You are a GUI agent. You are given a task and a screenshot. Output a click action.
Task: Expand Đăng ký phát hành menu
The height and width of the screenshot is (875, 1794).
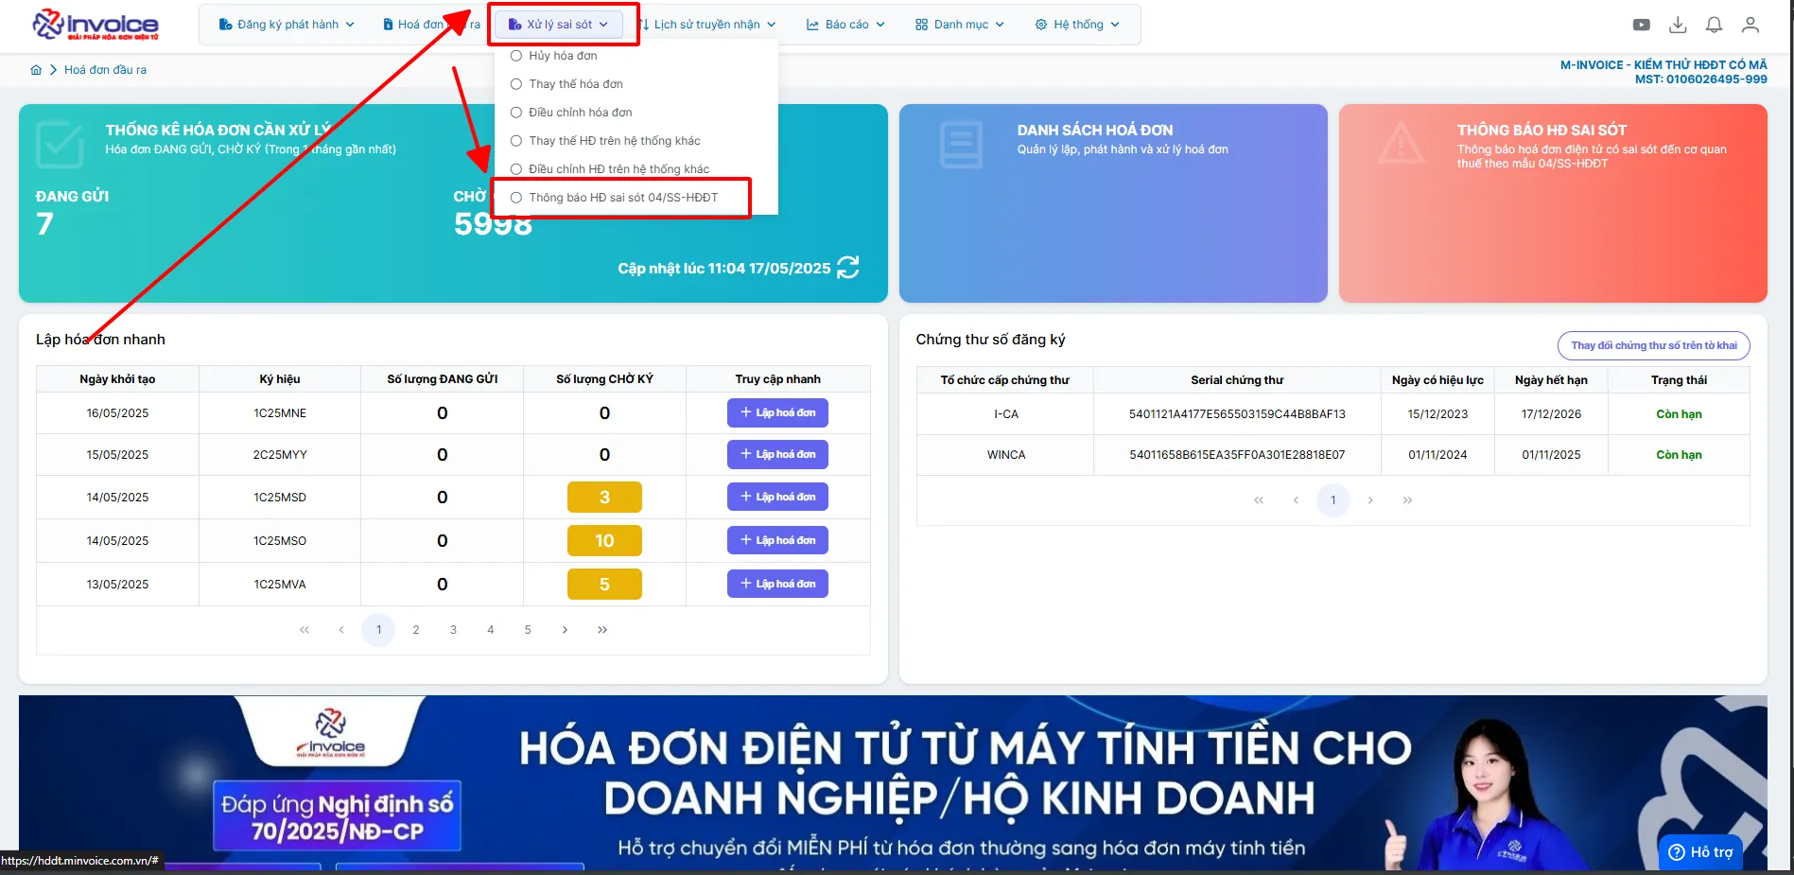tap(287, 25)
